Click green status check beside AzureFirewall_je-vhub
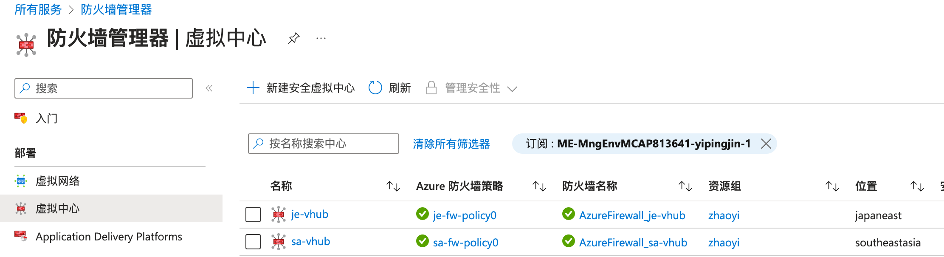This screenshot has width=944, height=257. click(569, 214)
